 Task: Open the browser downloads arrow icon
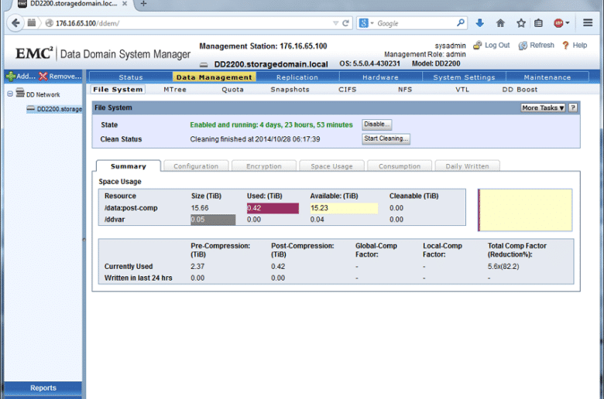click(x=479, y=23)
